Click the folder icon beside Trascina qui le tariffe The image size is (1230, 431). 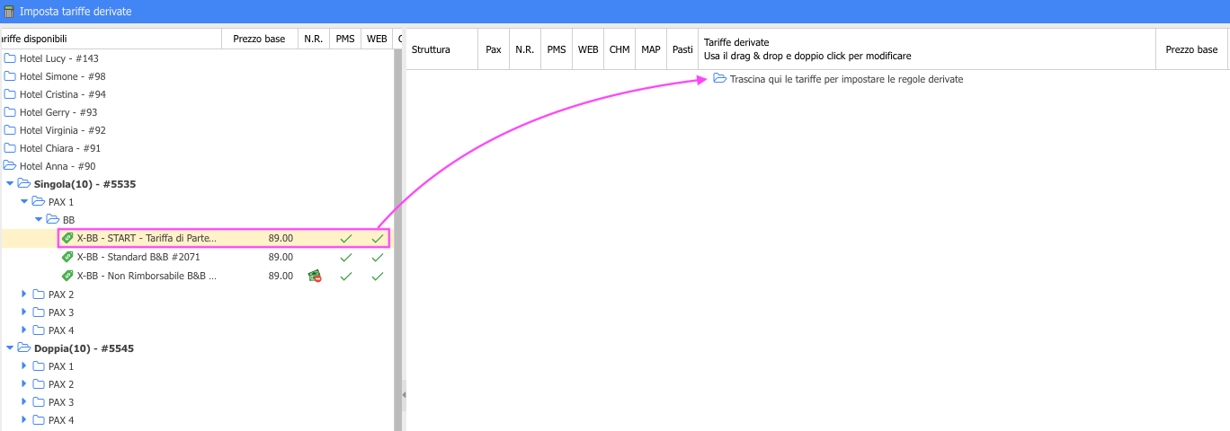coord(719,79)
